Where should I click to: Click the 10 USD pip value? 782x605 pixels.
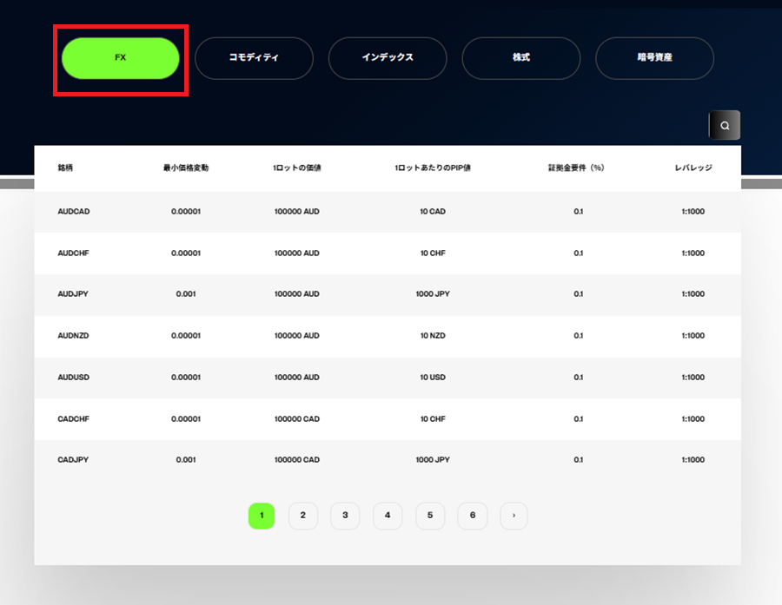tap(433, 378)
